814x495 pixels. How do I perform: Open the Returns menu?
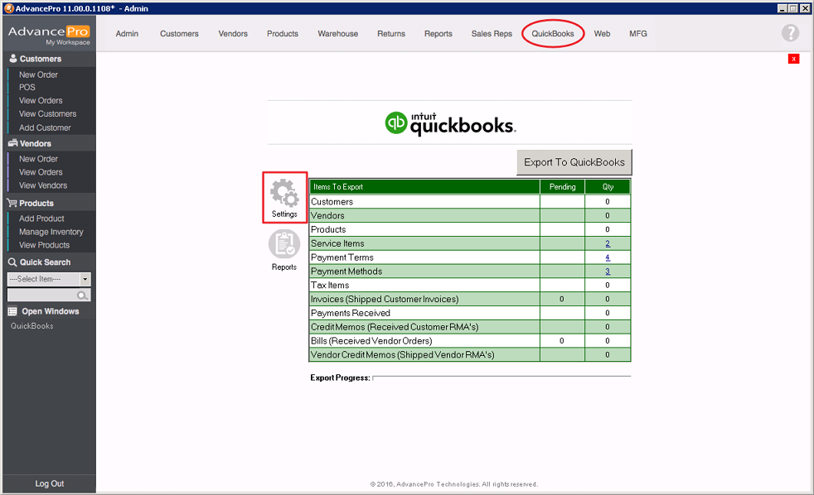pyautogui.click(x=391, y=34)
